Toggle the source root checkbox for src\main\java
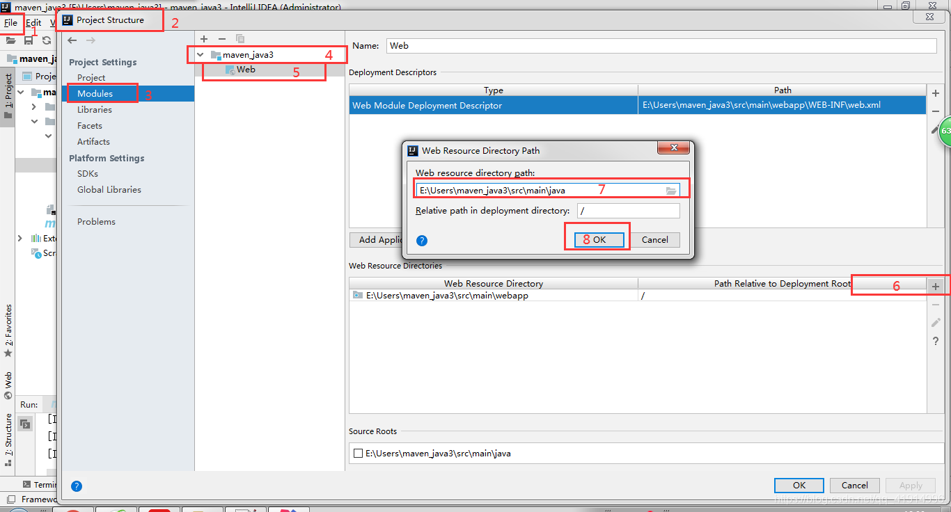 (x=358, y=454)
